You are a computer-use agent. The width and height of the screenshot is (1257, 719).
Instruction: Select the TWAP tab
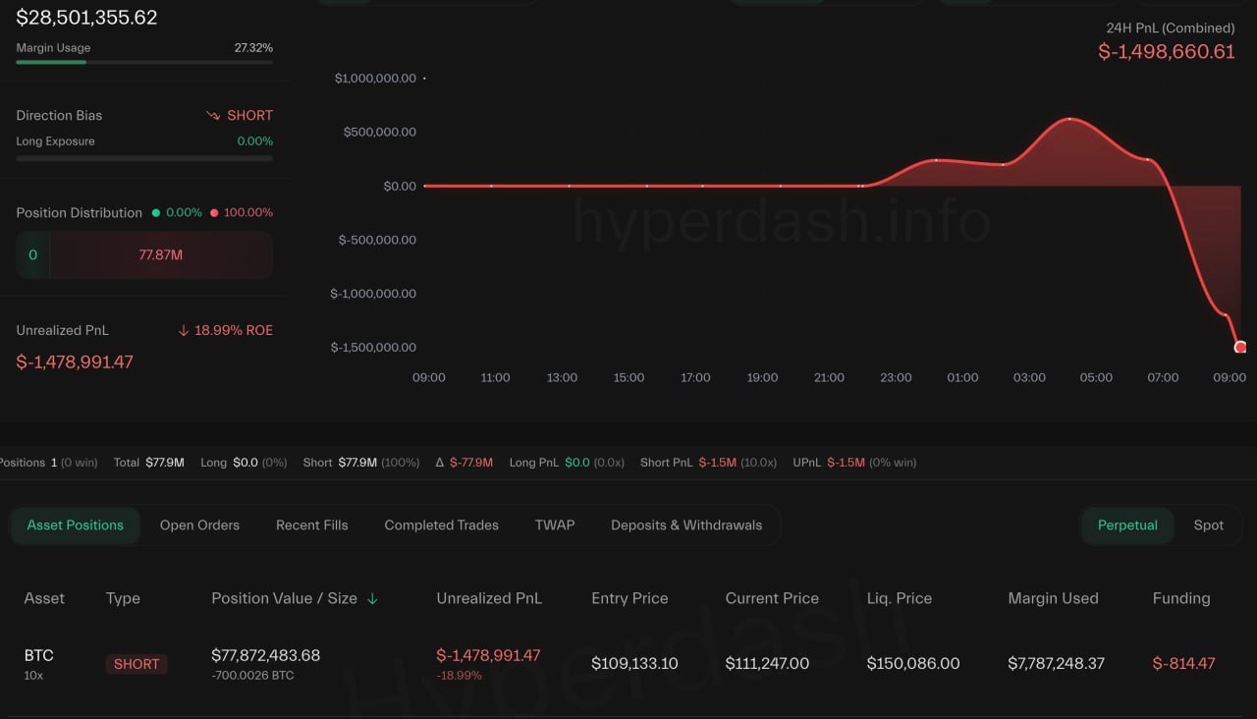555,525
